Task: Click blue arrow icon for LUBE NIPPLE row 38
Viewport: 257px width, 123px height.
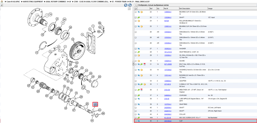Action: 139,99
